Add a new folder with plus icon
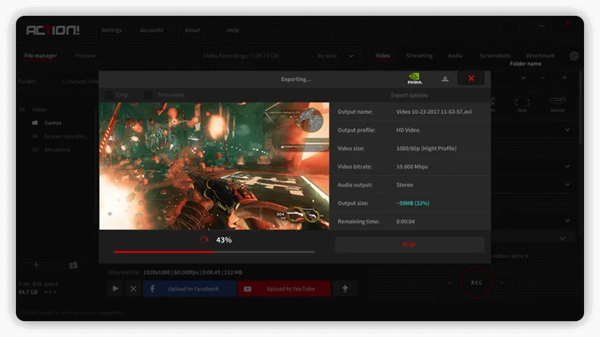The height and width of the screenshot is (337, 600). [36, 265]
